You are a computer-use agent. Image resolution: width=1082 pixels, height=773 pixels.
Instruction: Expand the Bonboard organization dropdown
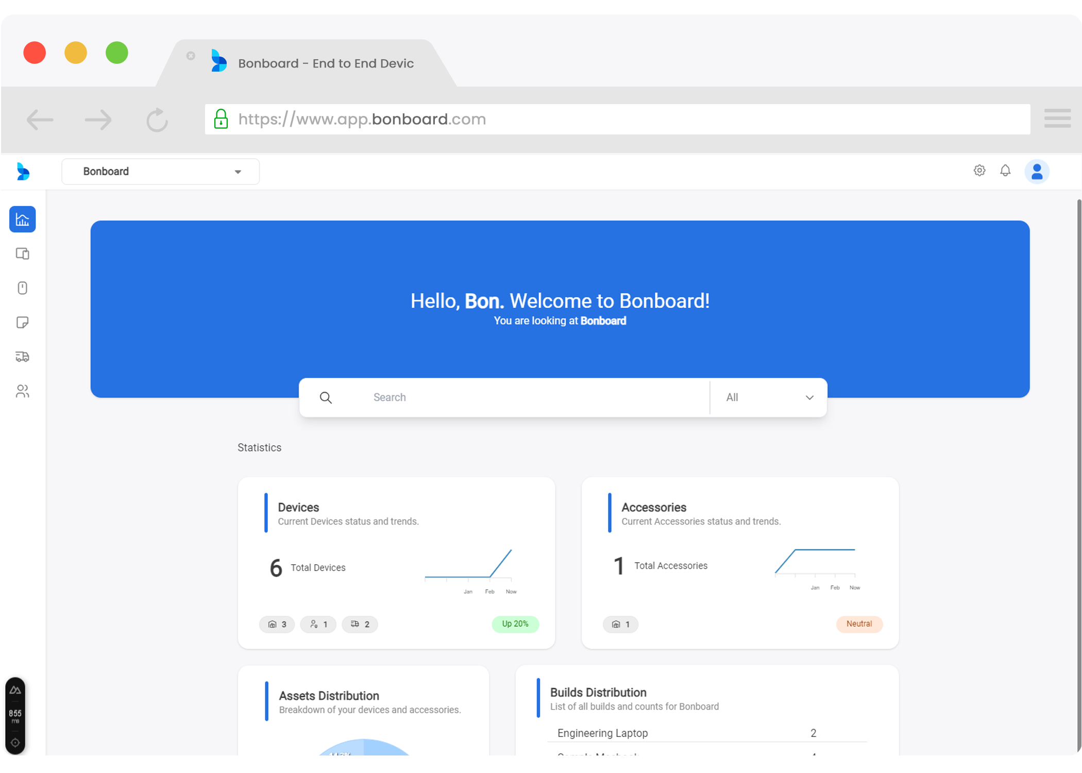point(160,172)
